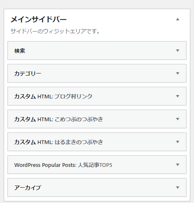This screenshot has height=203, width=194.
Task: Select the カテゴリー widget title
Action: (28, 73)
